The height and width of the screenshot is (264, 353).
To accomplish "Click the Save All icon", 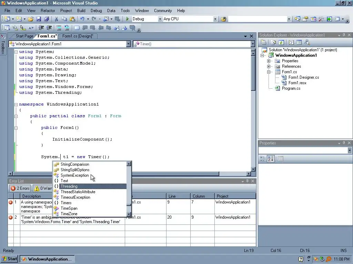I will tap(47, 19).
